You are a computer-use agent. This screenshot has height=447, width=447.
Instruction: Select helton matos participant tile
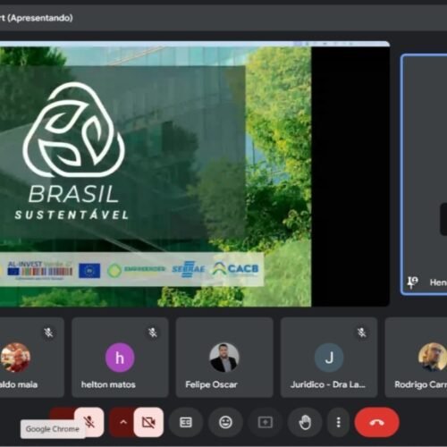click(120, 358)
